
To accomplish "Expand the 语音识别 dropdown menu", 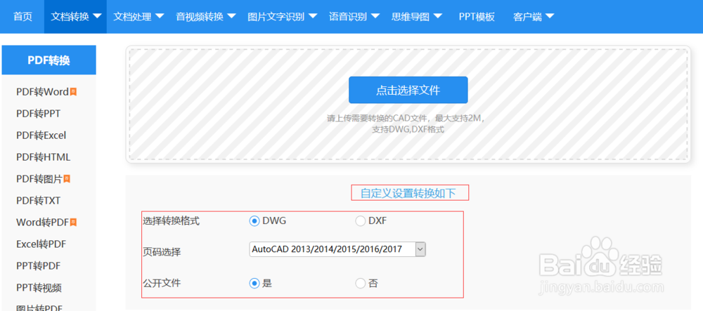I will tap(354, 17).
